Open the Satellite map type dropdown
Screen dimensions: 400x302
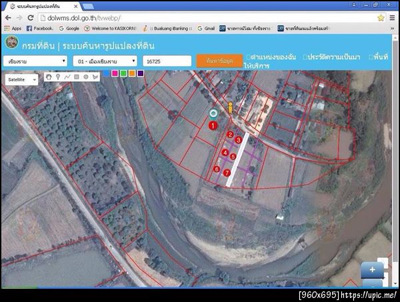point(22,80)
